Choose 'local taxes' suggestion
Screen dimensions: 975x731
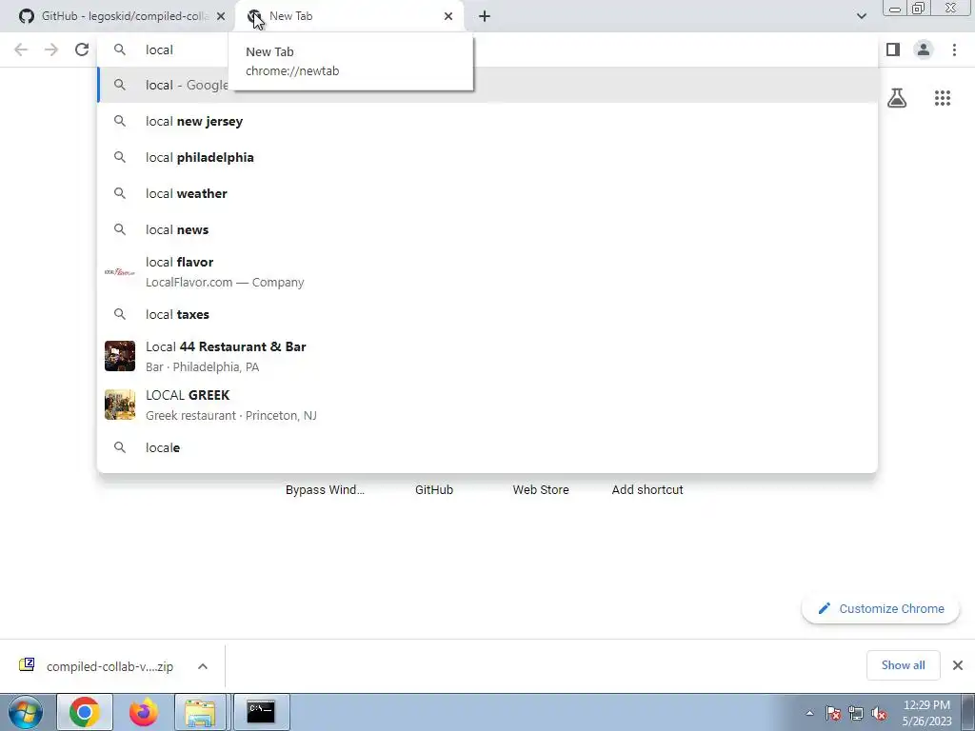(487, 314)
